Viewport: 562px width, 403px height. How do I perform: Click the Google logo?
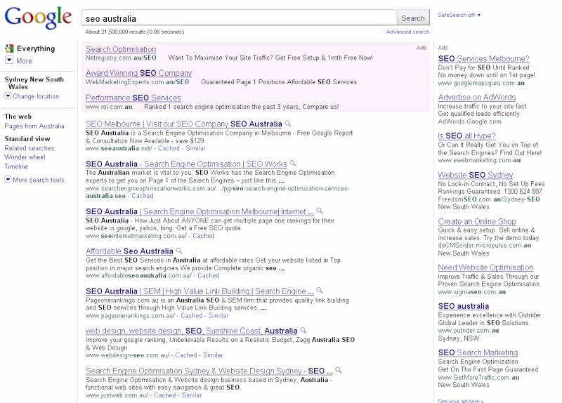click(38, 17)
